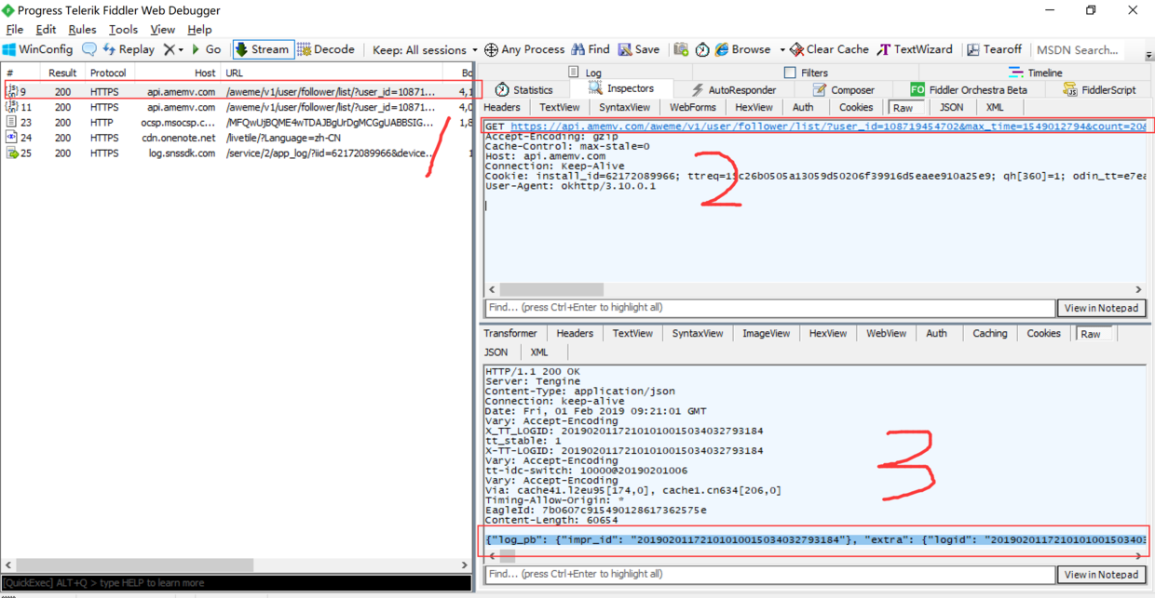Open the Edit menu
Screen dimensions: 1155x598
[46, 29]
